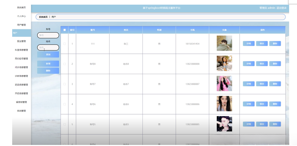
Task: Go to 系统首页 via breadcrumb
Action: point(43,17)
